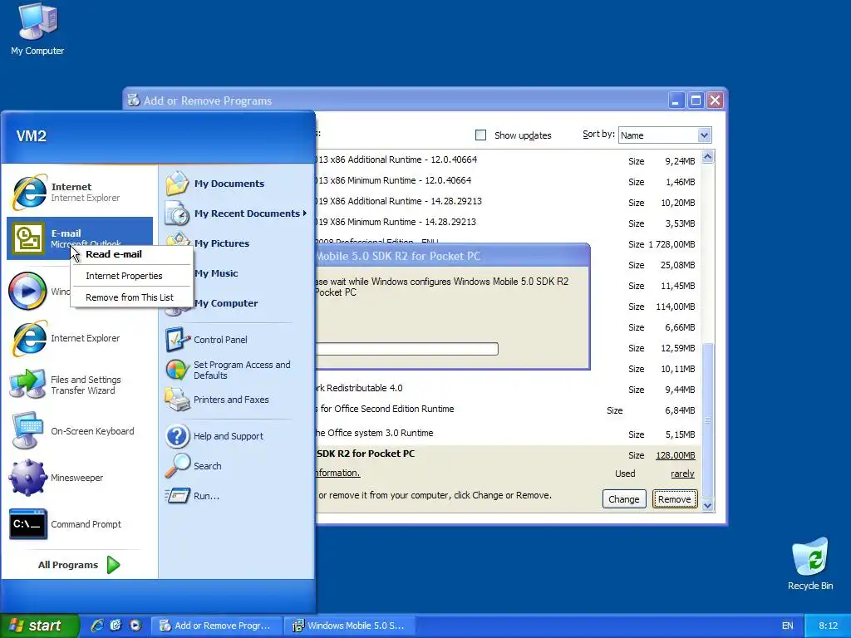Select Office system 3.0 Runtime row
This screenshot has width=851, height=638.
[508, 434]
